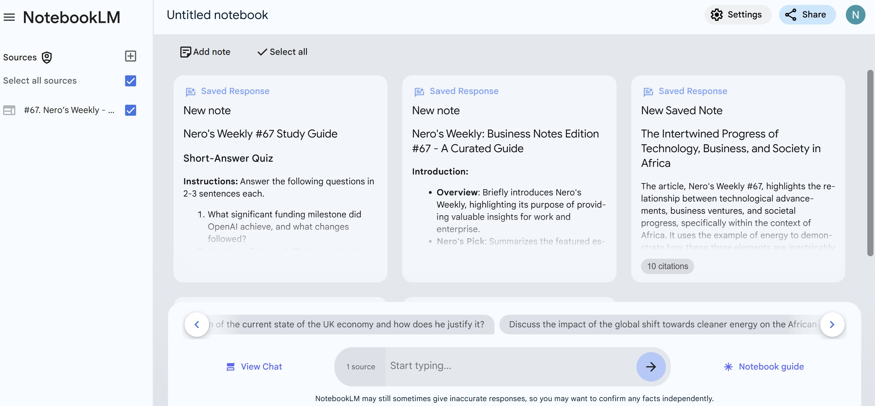This screenshot has width=875, height=406.
Task: Click the Add note icon
Action: click(185, 52)
